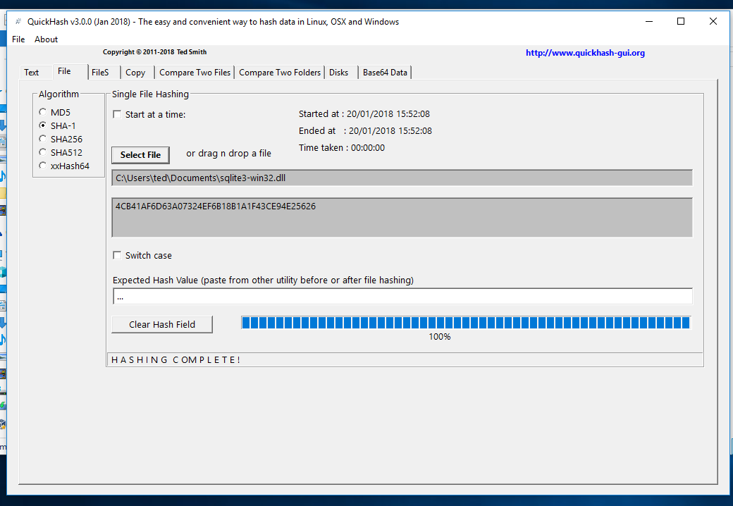Open the Base64 Data tab

click(385, 73)
